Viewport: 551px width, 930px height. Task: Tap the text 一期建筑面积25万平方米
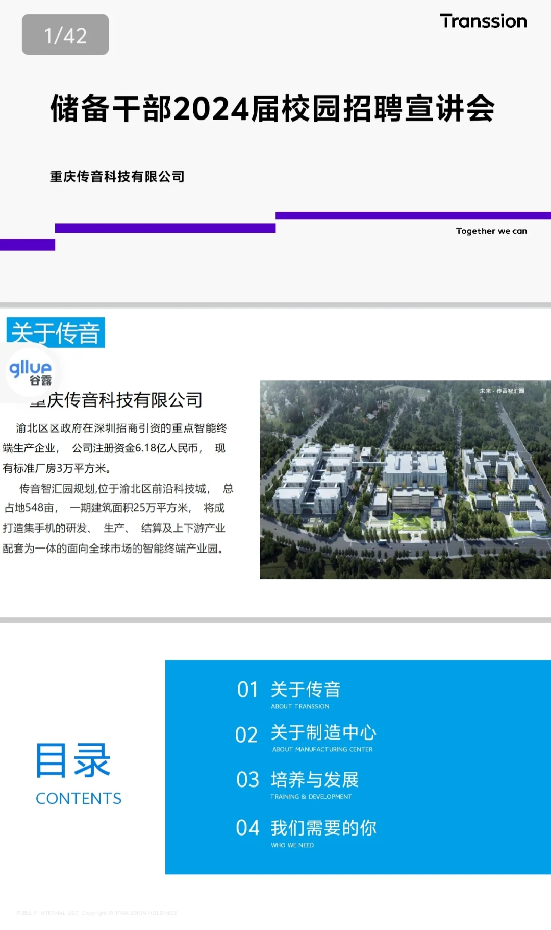pyautogui.click(x=129, y=508)
